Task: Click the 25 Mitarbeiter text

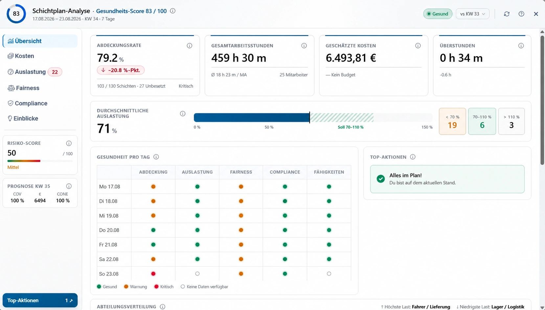Action: coord(294,75)
